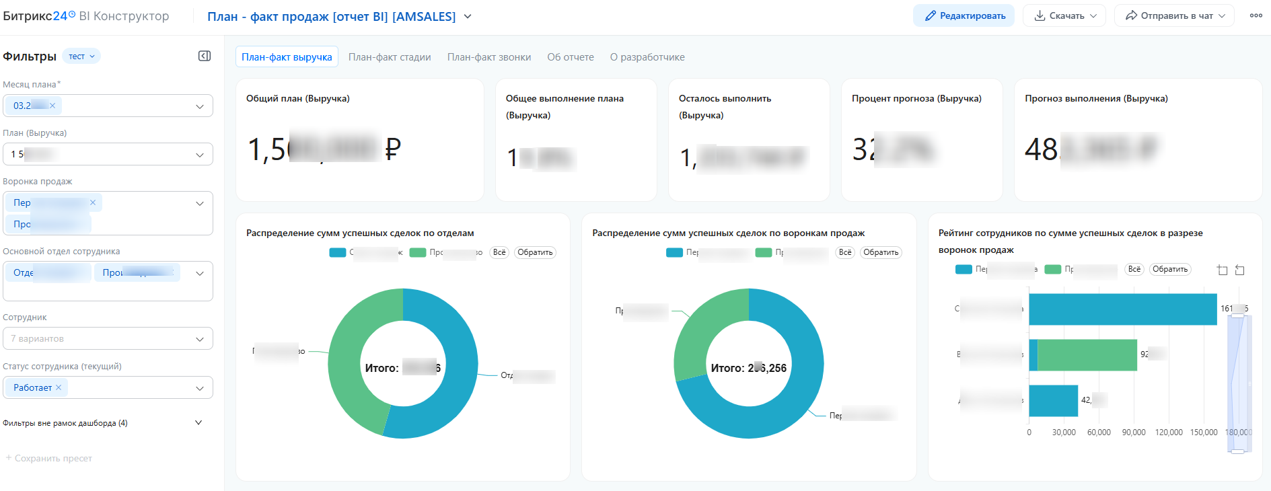The image size is (1271, 491).
Task: Remove the month plan filter tag
Action: click(52, 106)
